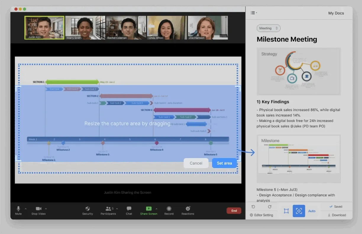Expand share options arrow beside Share Screen
Image resolution: width=362 pixels, height=234 pixels.
pos(156,209)
